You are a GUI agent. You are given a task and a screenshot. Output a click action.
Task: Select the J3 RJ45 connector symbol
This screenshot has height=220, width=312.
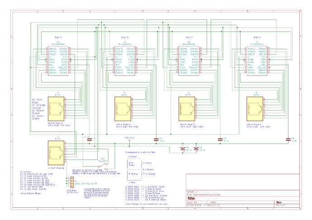pos(56,109)
